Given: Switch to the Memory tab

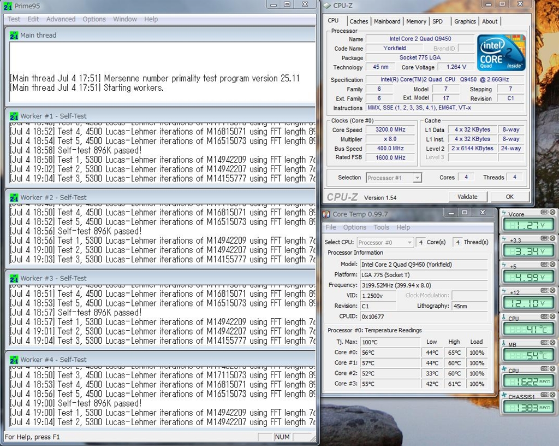Looking at the screenshot, I should (416, 21).
